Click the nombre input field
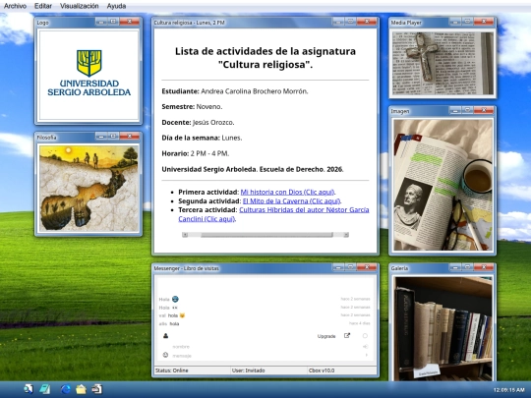 (265, 347)
